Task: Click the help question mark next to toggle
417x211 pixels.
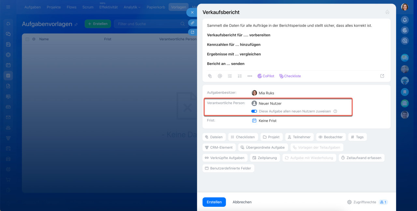Action: click(x=335, y=111)
